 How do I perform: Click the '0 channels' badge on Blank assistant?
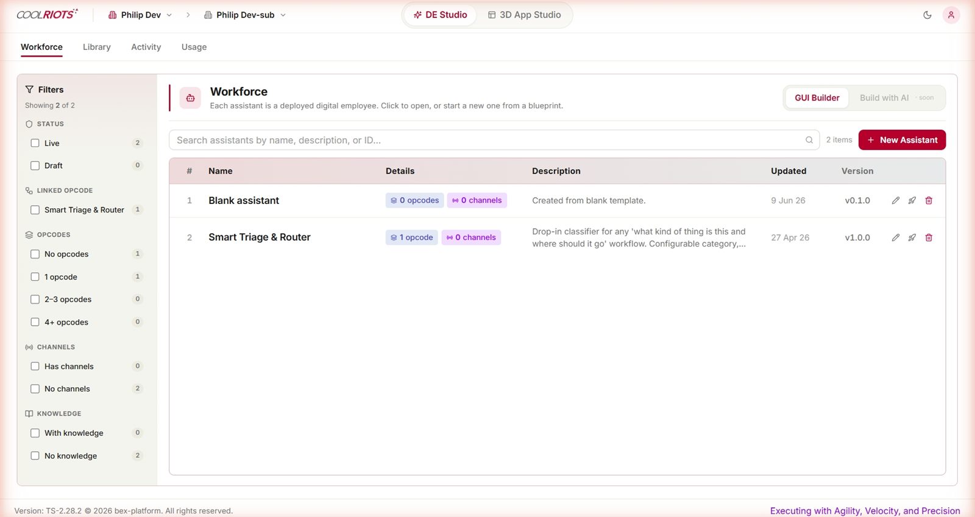click(477, 200)
